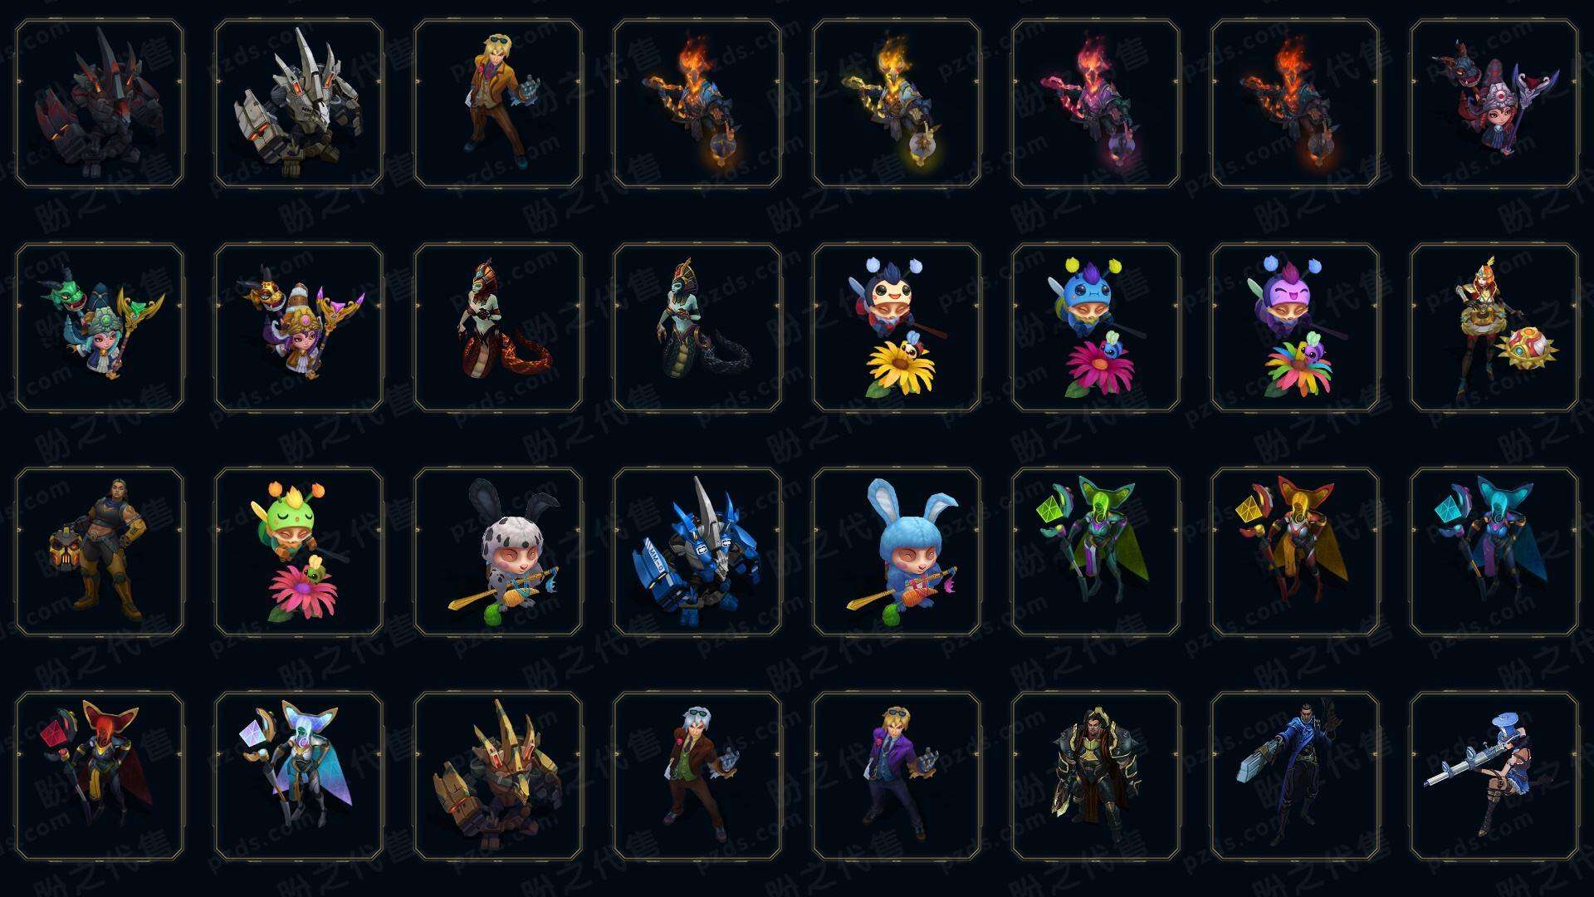
Task: Select the muscular fighter holding a gauntlet
Action: (x=100, y=551)
